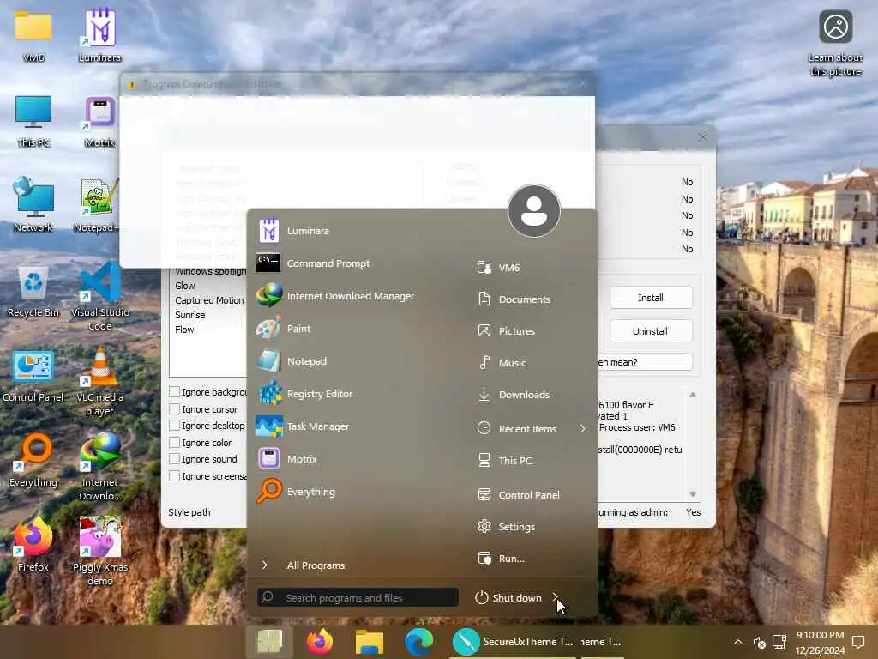Select the Glow theme in list
This screenshot has width=878, height=659.
(x=185, y=286)
